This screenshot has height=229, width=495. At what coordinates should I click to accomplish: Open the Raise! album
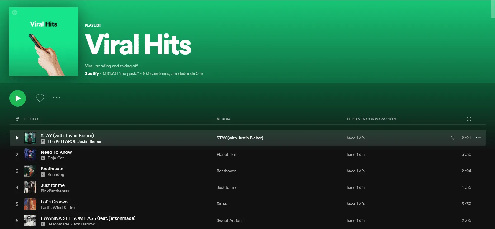222,204
